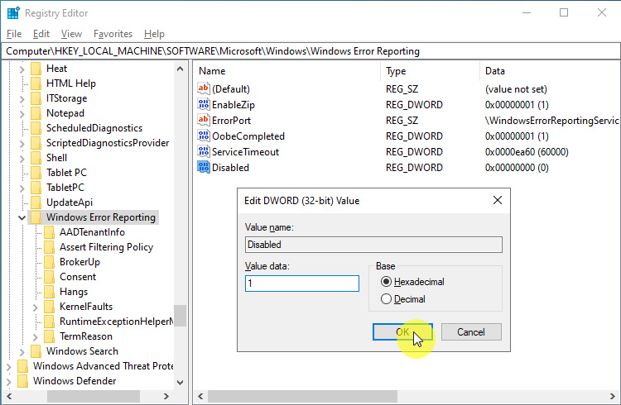Cancel the Edit DWORD dialog
Image resolution: width=621 pixels, height=405 pixels.
(470, 331)
